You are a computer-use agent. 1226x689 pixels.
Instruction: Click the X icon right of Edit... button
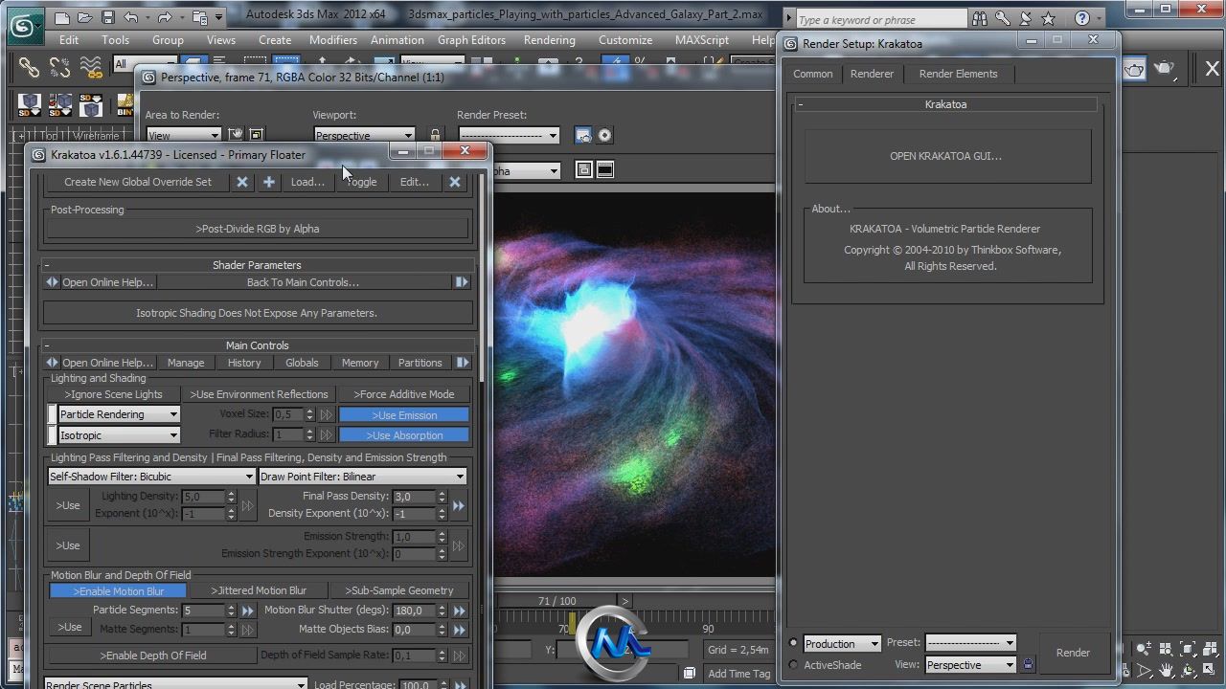[x=455, y=182]
